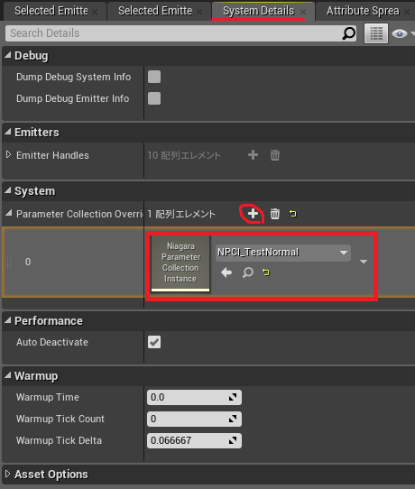Click the Parameter Collection Overrides label
Image resolution: width=415 pixels, height=489 pixels.
pyautogui.click(x=79, y=214)
